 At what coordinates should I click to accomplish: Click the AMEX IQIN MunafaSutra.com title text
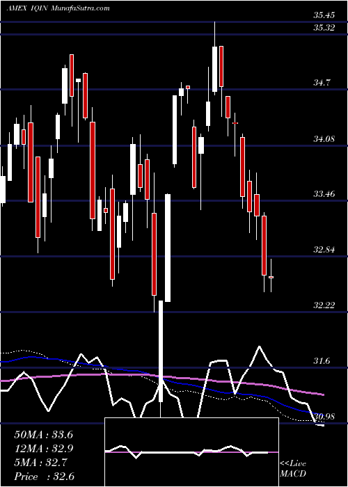(58, 8)
